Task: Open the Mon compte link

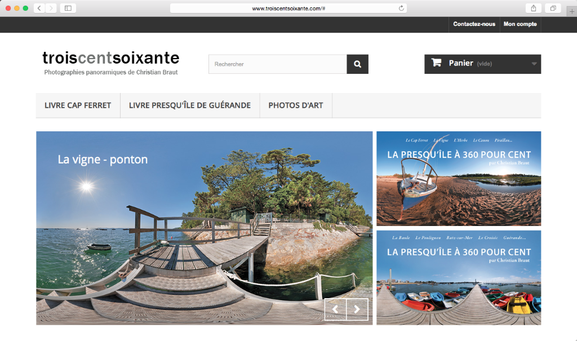Action: pos(520,24)
